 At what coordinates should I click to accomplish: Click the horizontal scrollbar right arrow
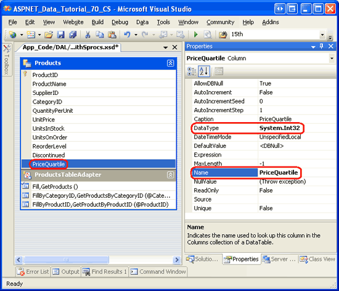pyautogui.click(x=177, y=260)
